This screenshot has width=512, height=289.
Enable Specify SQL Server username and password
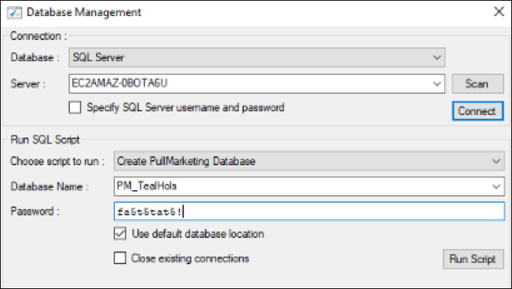click(x=75, y=108)
